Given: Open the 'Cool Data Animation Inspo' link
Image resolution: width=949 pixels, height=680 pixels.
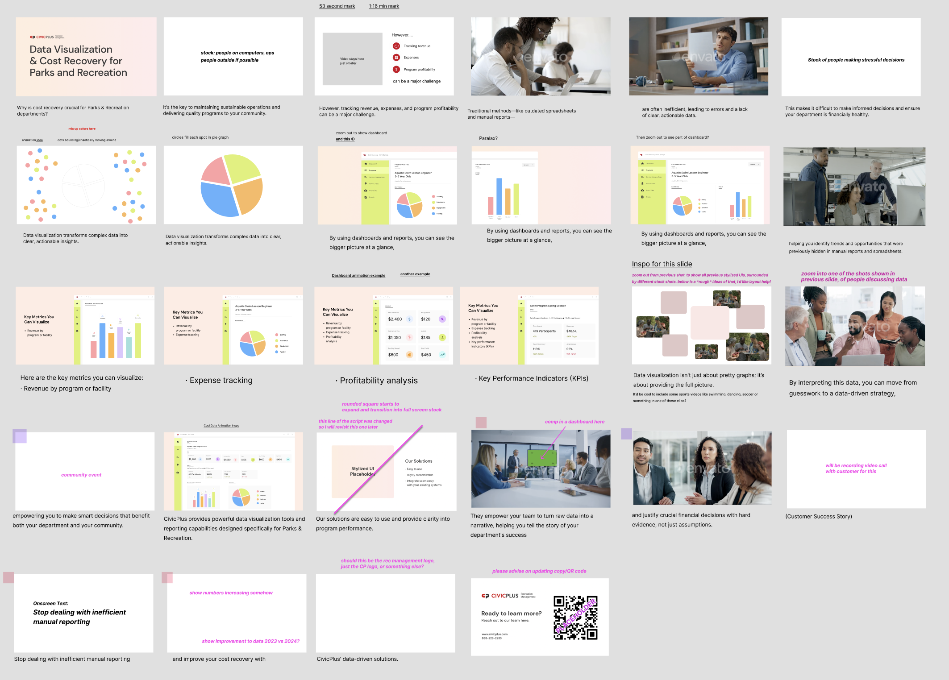Looking at the screenshot, I should coord(221,426).
